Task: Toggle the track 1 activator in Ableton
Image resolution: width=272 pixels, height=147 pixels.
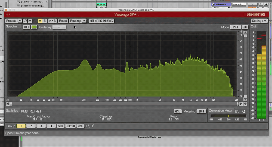Action: pos(252,4)
